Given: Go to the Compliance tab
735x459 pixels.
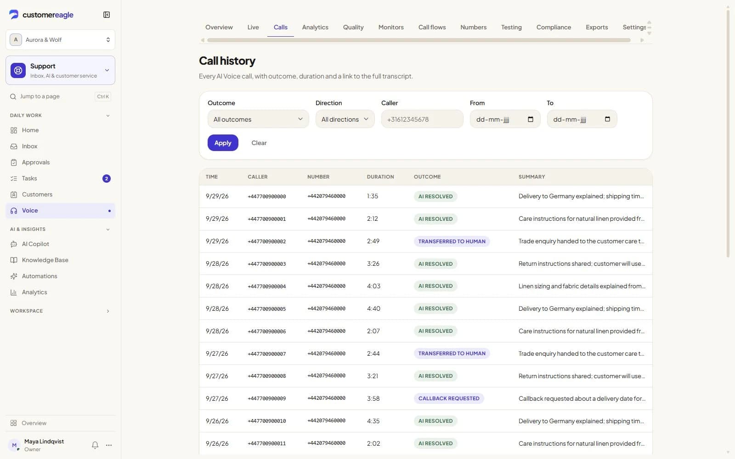Looking at the screenshot, I should tap(554, 27).
